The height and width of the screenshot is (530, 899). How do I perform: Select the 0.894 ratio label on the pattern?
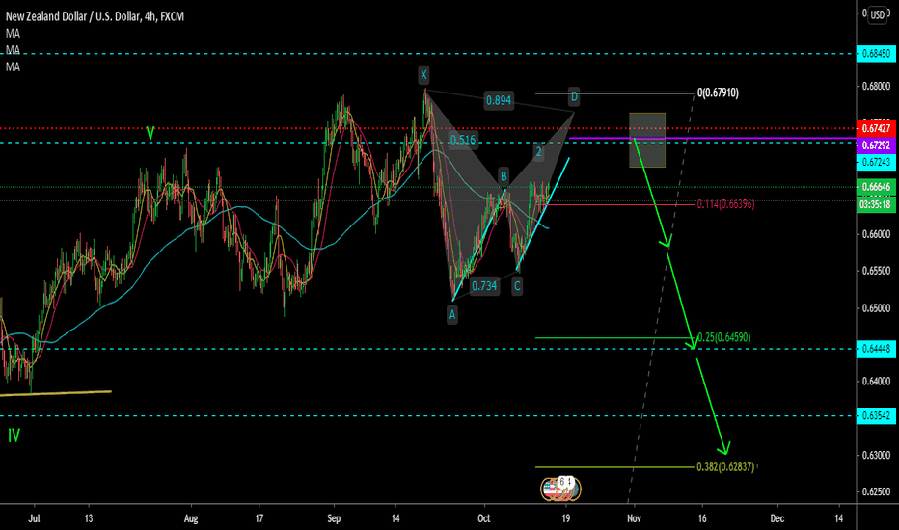(499, 101)
